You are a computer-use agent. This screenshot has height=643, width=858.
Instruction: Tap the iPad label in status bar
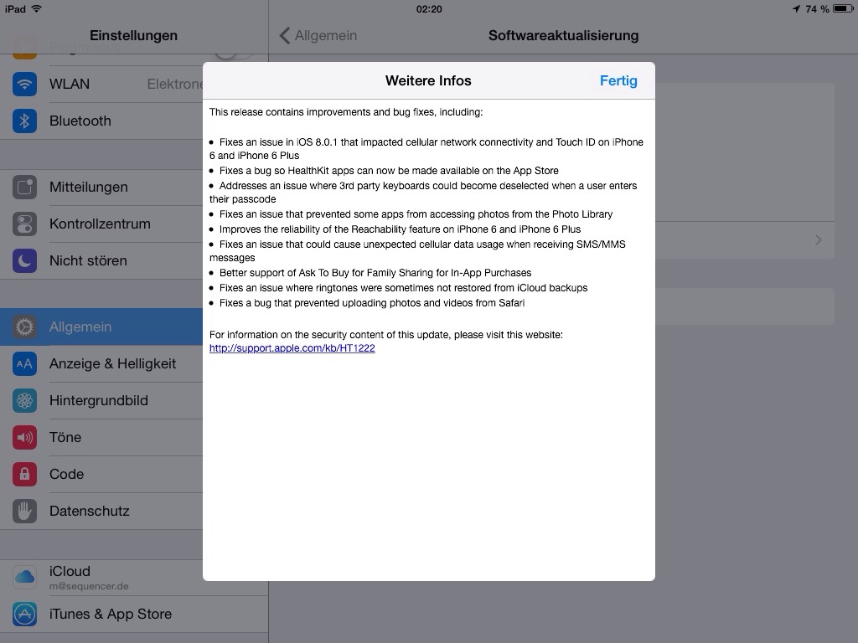click(15, 8)
